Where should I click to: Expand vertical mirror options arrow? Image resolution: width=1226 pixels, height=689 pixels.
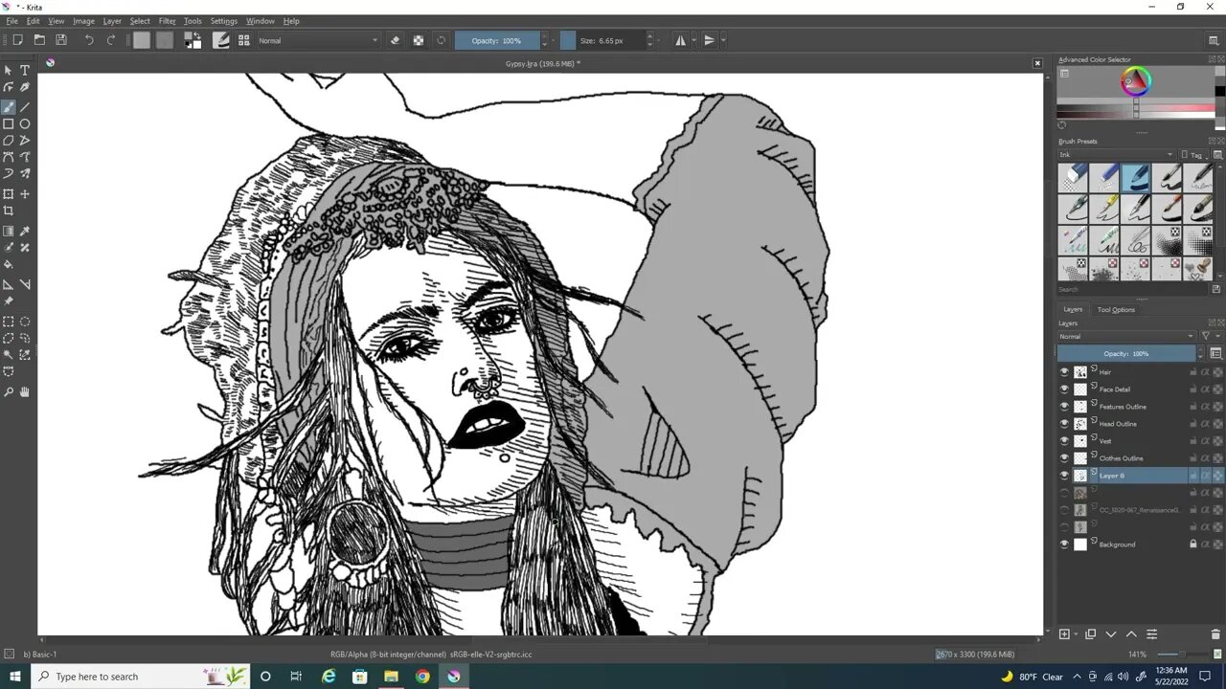click(x=722, y=40)
